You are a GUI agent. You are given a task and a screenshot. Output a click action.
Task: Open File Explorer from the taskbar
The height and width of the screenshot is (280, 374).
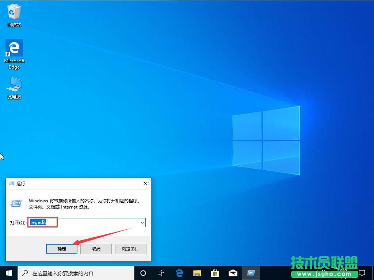(197, 273)
